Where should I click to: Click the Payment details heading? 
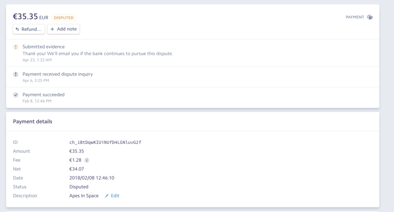click(x=33, y=121)
